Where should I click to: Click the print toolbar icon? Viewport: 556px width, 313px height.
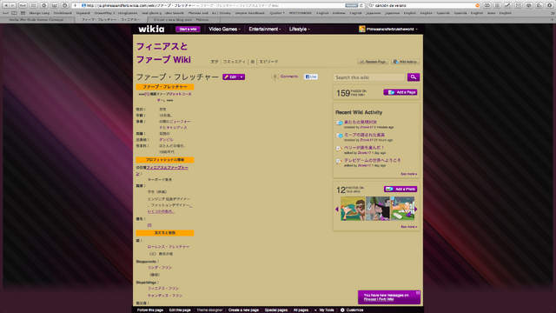(x=529, y=5)
